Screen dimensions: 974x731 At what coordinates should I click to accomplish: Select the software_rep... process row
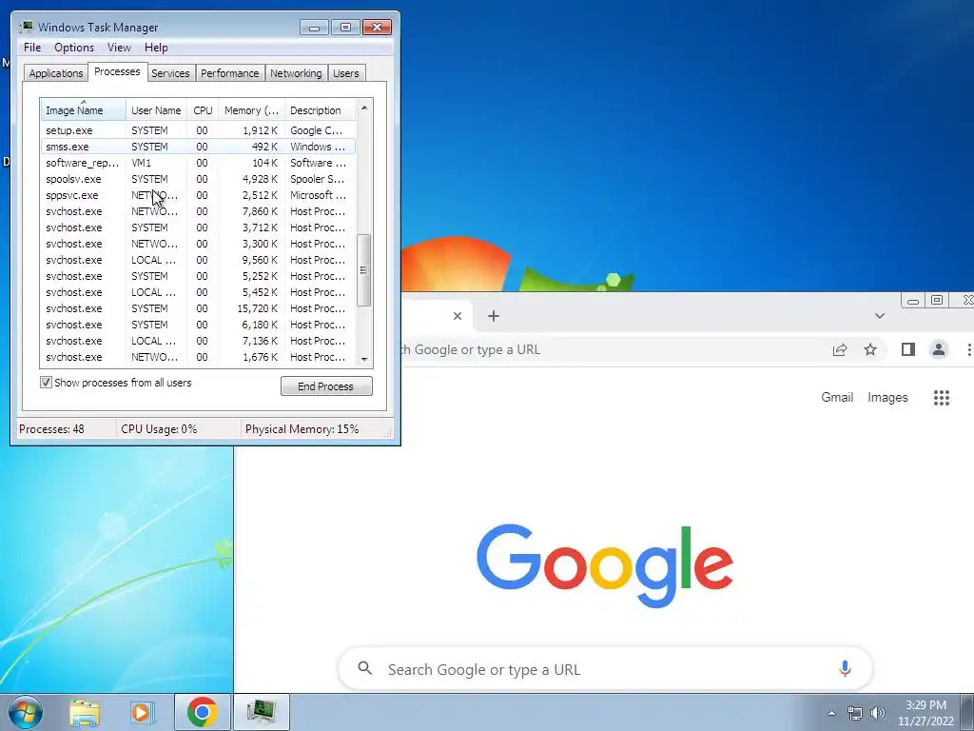(198, 163)
